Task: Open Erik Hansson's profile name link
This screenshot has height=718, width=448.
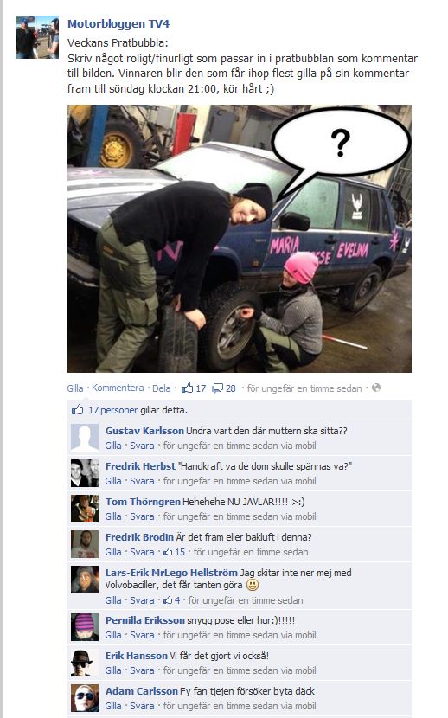Action: tap(137, 656)
